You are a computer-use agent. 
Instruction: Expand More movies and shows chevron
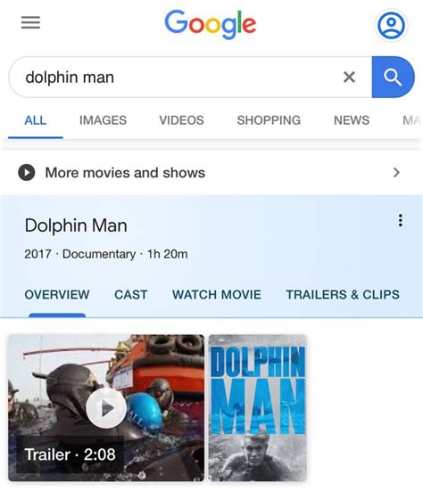pyautogui.click(x=396, y=173)
